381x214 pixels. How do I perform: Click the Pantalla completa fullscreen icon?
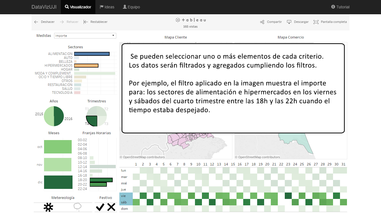click(x=316, y=22)
